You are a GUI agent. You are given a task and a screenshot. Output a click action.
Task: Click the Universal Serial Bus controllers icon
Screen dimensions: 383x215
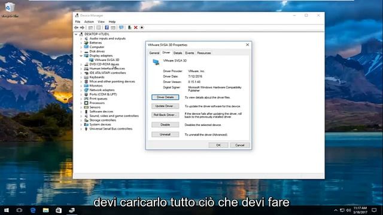pyautogui.click(x=86, y=129)
